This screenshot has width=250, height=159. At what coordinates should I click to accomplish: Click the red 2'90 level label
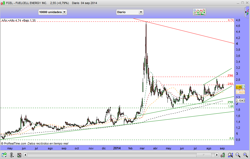click(x=230, y=76)
